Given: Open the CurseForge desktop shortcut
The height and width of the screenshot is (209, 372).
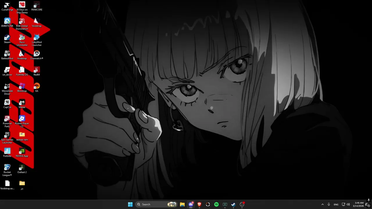Looking at the screenshot, I should tap(7, 6).
